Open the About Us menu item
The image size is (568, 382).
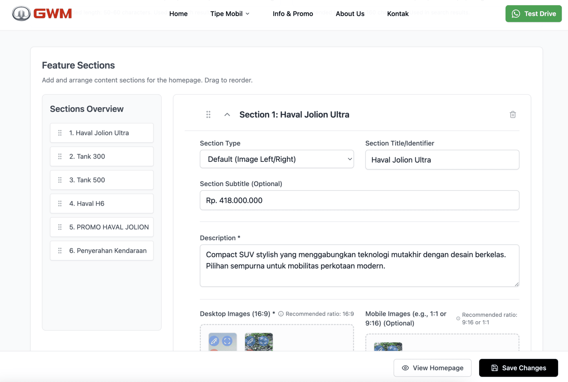pos(350,14)
